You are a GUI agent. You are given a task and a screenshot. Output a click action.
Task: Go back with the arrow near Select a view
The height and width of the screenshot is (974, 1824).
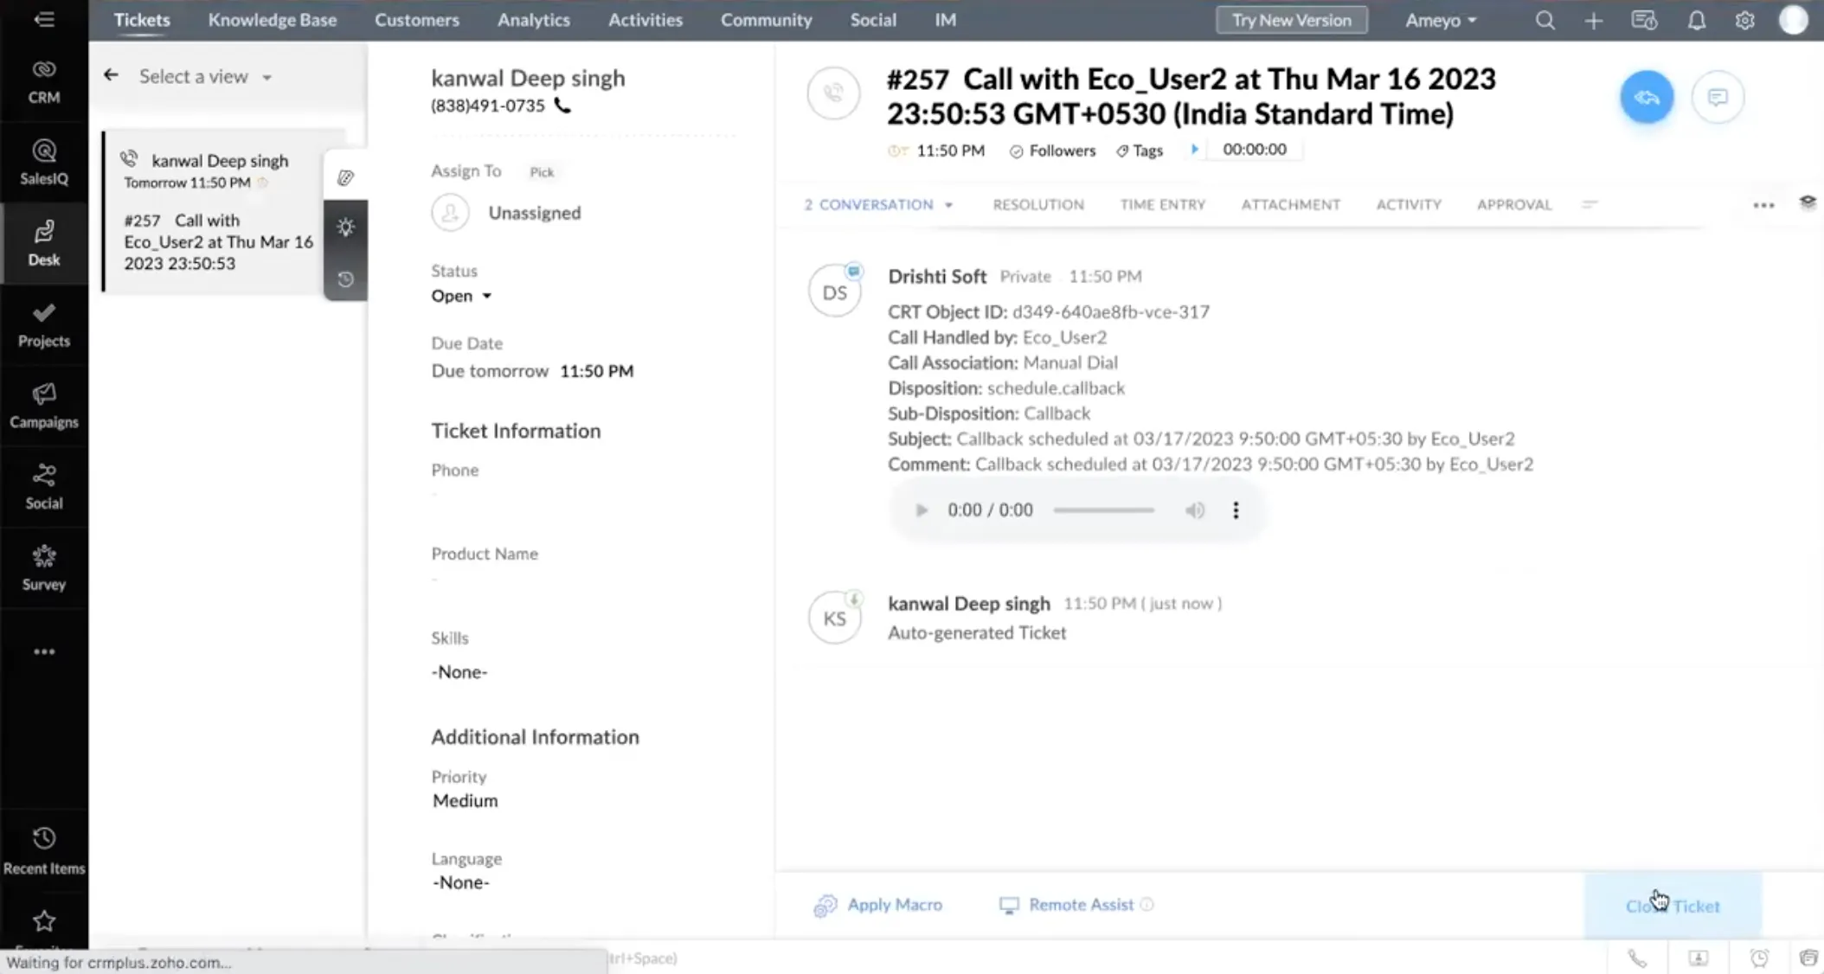tap(111, 75)
